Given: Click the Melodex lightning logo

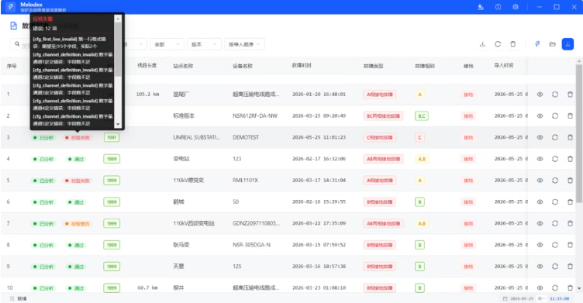Looking at the screenshot, I should click(10, 7).
